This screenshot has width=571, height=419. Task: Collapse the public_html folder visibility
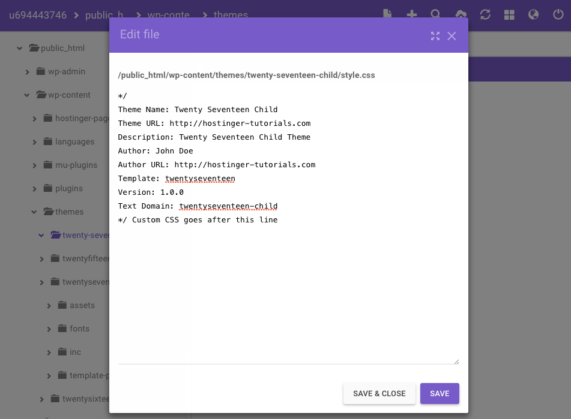(19, 48)
